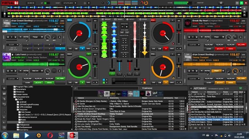249x139 pixels.
Task: Click deck 1 pitch fader
Action: click(x=95, y=33)
